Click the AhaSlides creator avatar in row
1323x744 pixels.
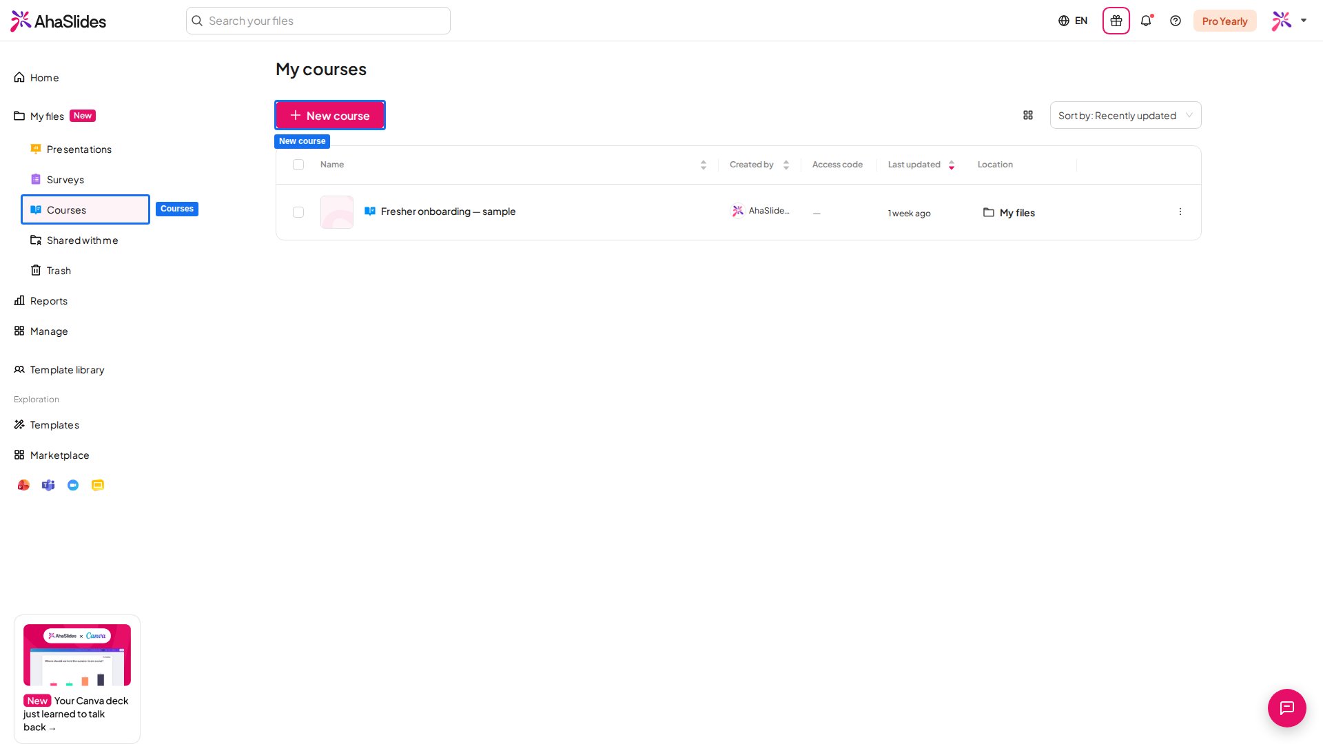click(x=738, y=211)
